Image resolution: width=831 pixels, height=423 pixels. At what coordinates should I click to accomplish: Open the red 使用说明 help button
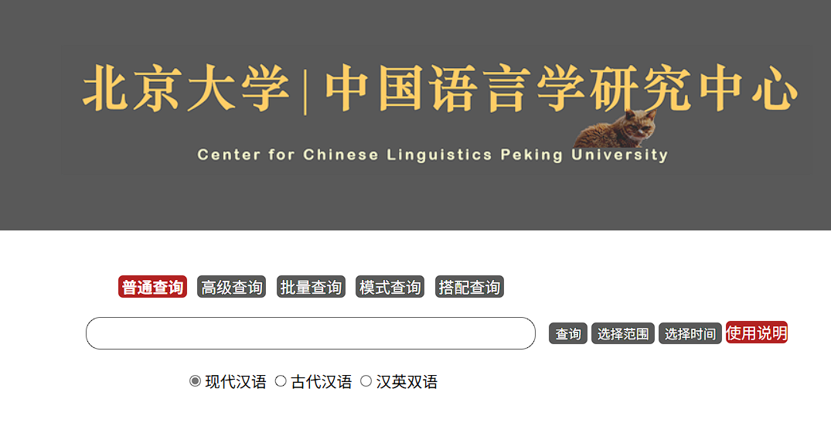click(x=757, y=333)
